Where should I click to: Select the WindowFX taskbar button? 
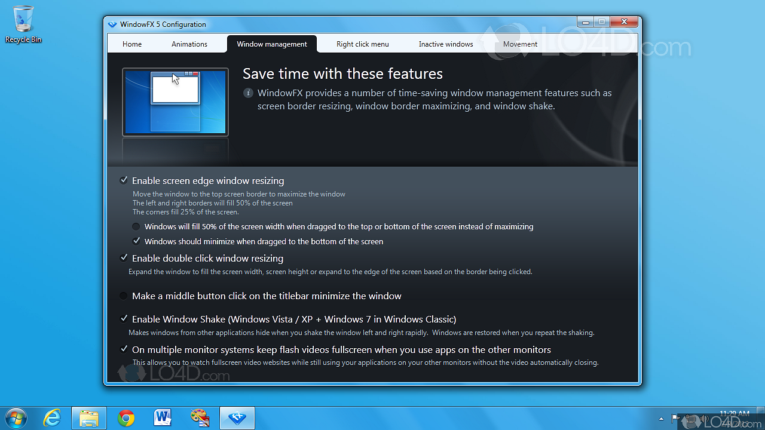pyautogui.click(x=237, y=418)
